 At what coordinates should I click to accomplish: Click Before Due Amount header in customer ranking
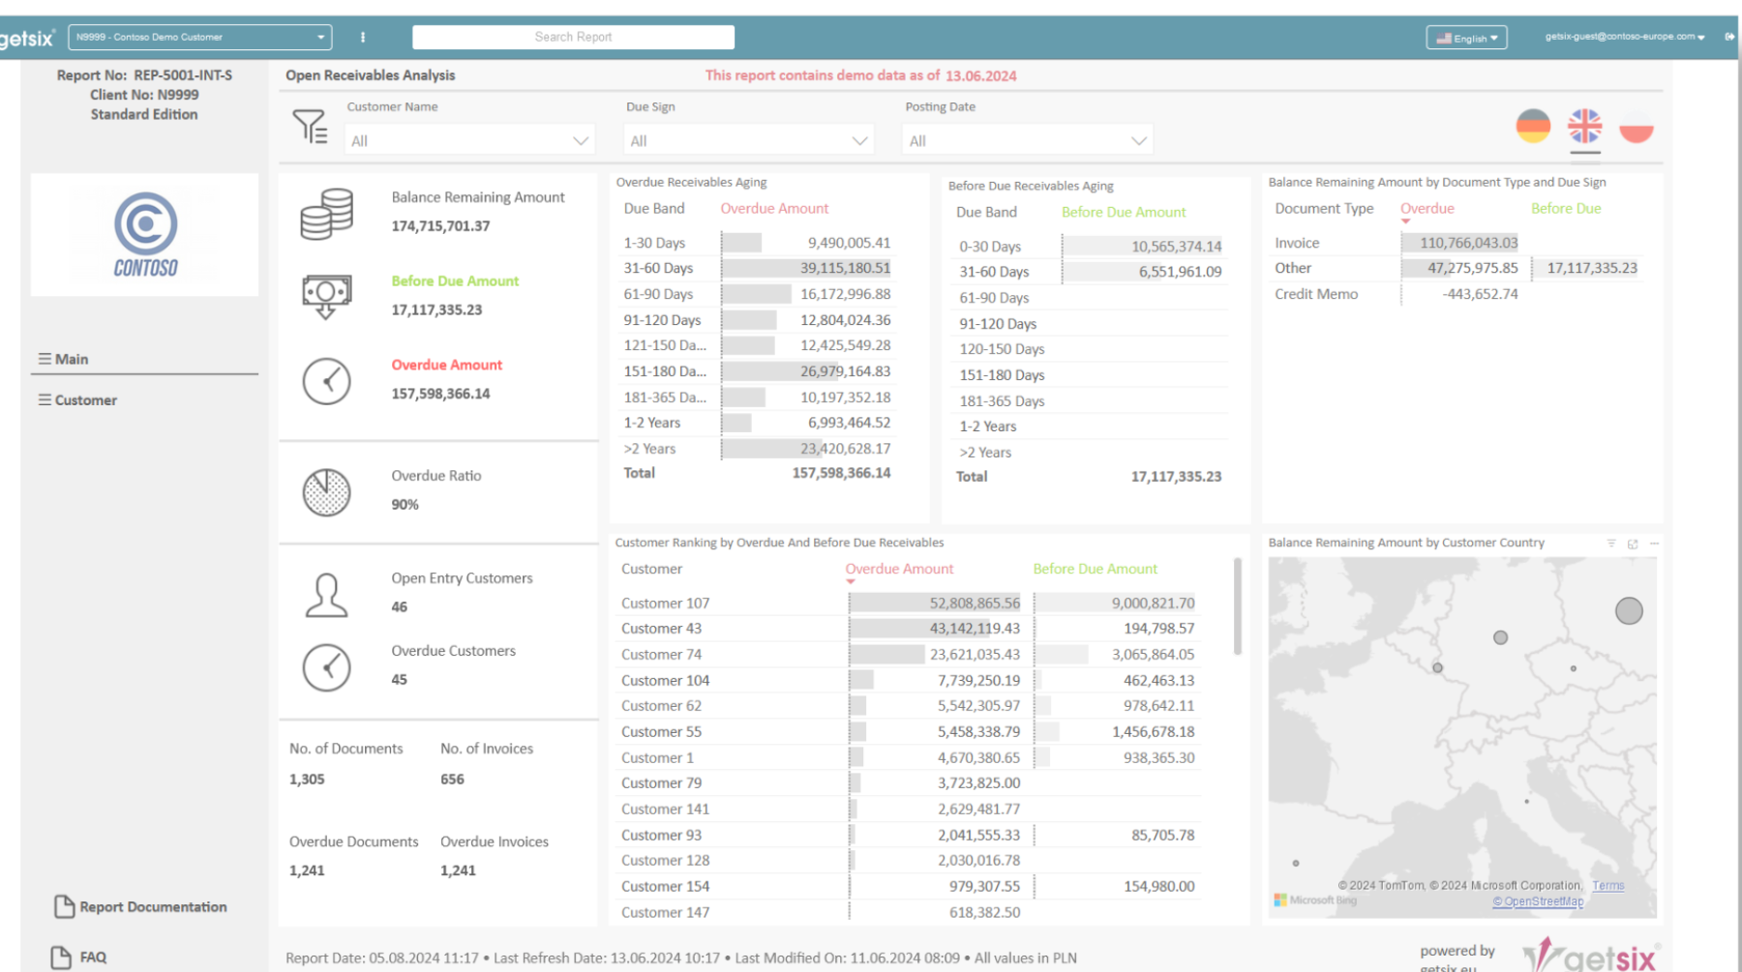(1095, 570)
